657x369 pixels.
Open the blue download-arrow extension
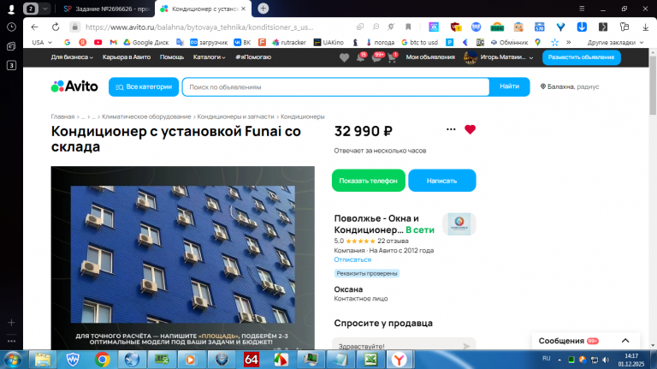[x=582, y=27]
